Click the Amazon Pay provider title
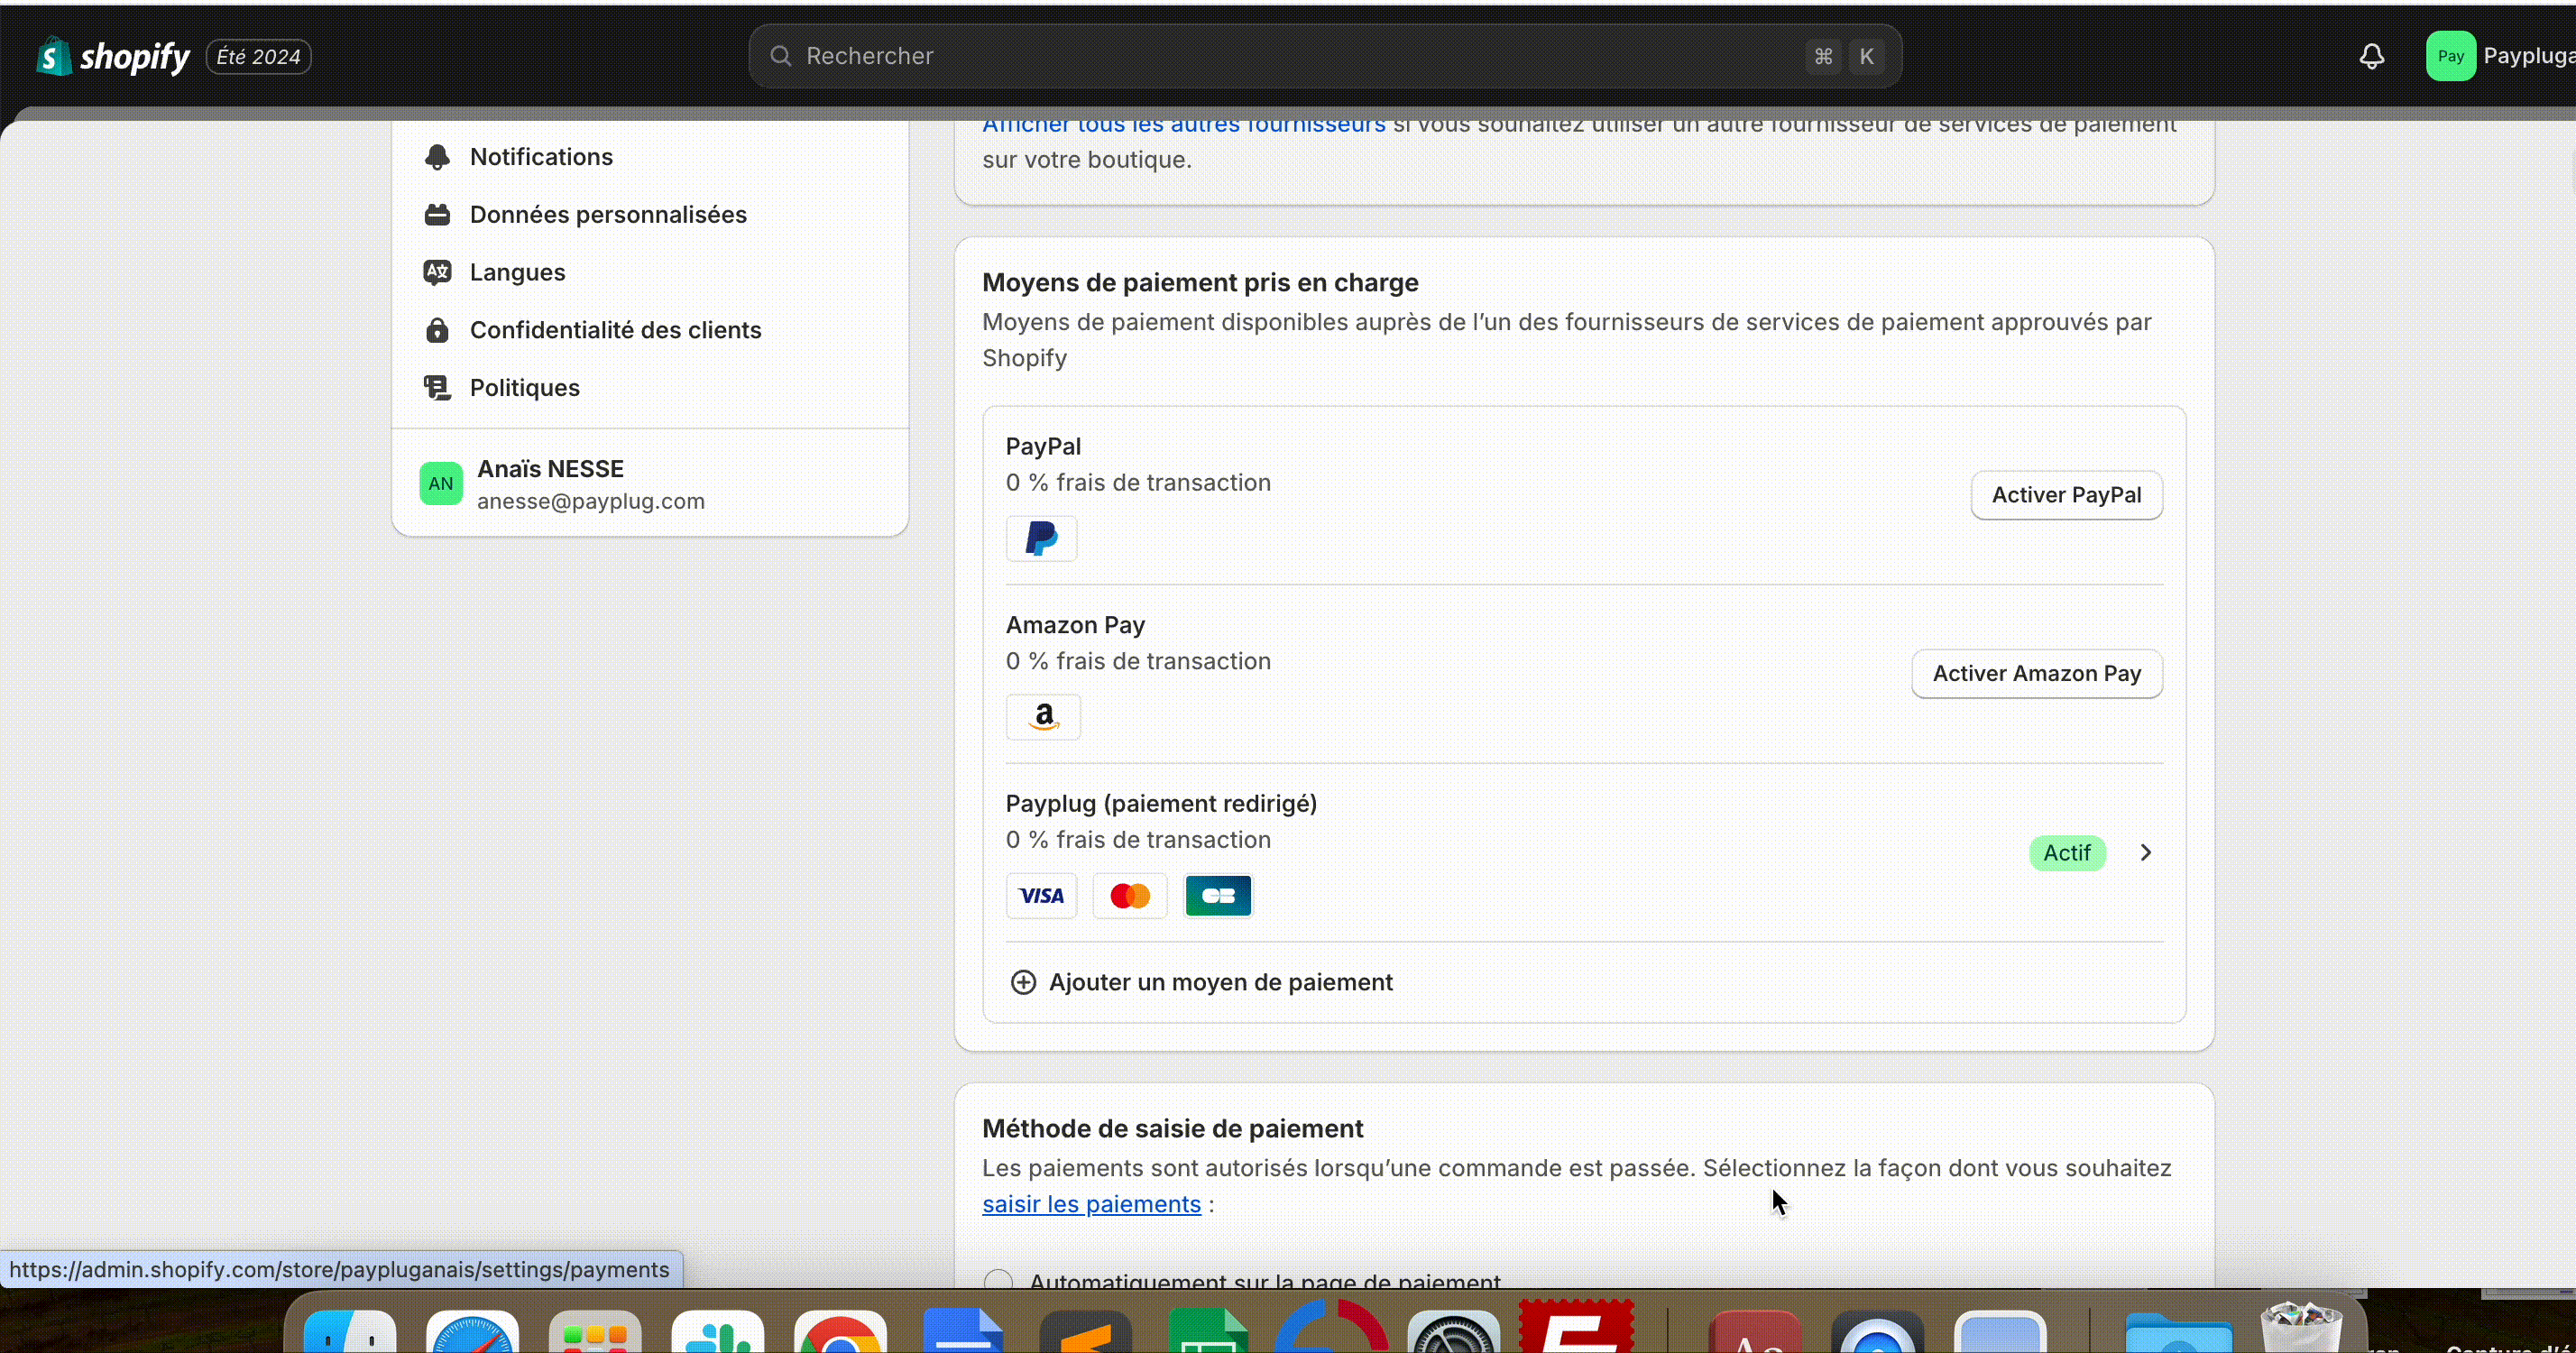 point(1075,625)
